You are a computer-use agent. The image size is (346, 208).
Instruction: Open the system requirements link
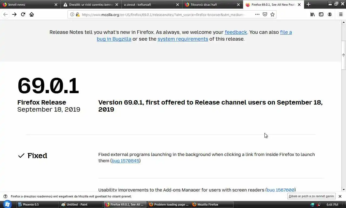pos(183,39)
